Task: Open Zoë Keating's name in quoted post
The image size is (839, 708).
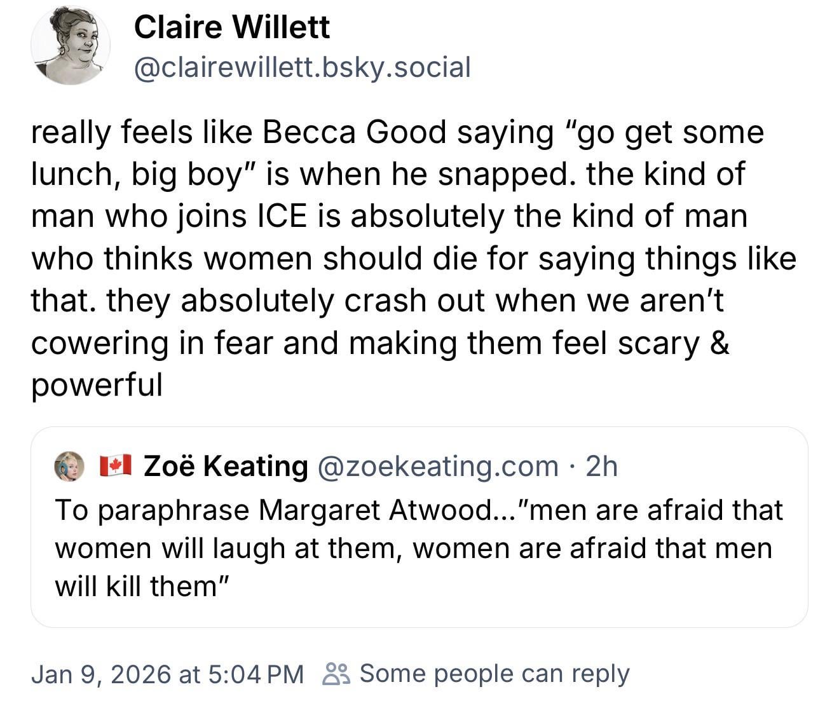Action: (x=226, y=466)
